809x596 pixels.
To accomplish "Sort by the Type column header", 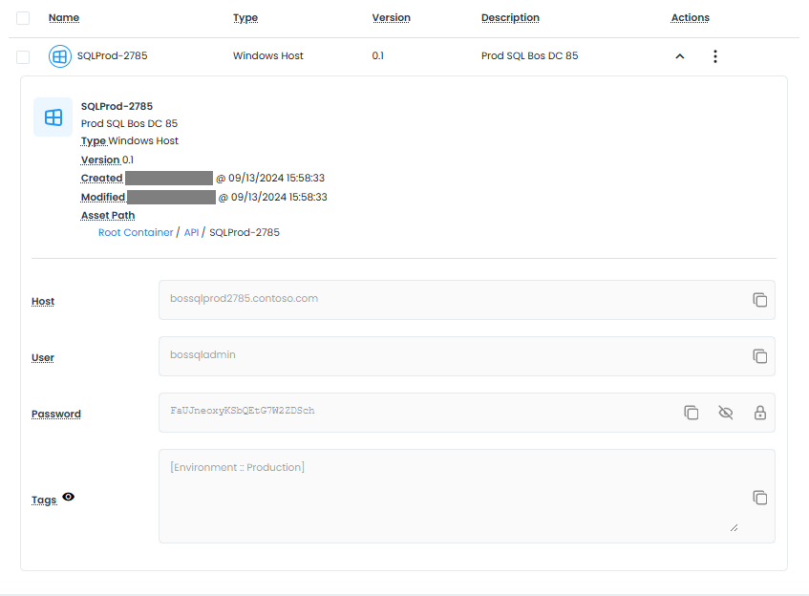I will (x=245, y=18).
